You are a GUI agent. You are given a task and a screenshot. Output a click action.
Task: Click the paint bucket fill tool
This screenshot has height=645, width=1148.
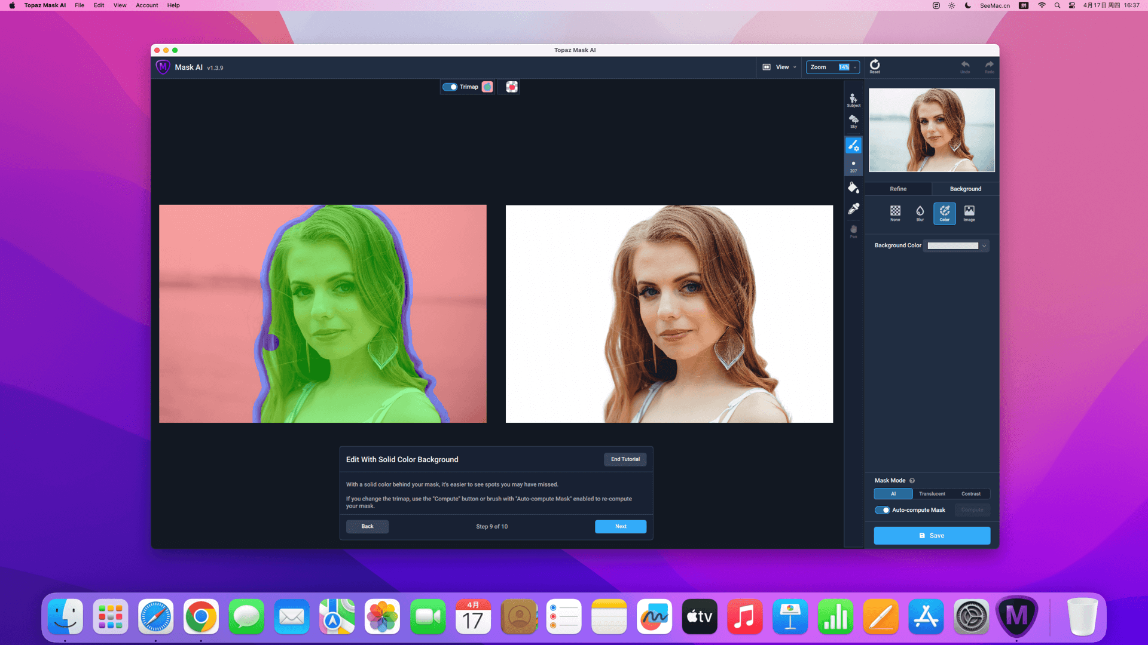click(853, 188)
